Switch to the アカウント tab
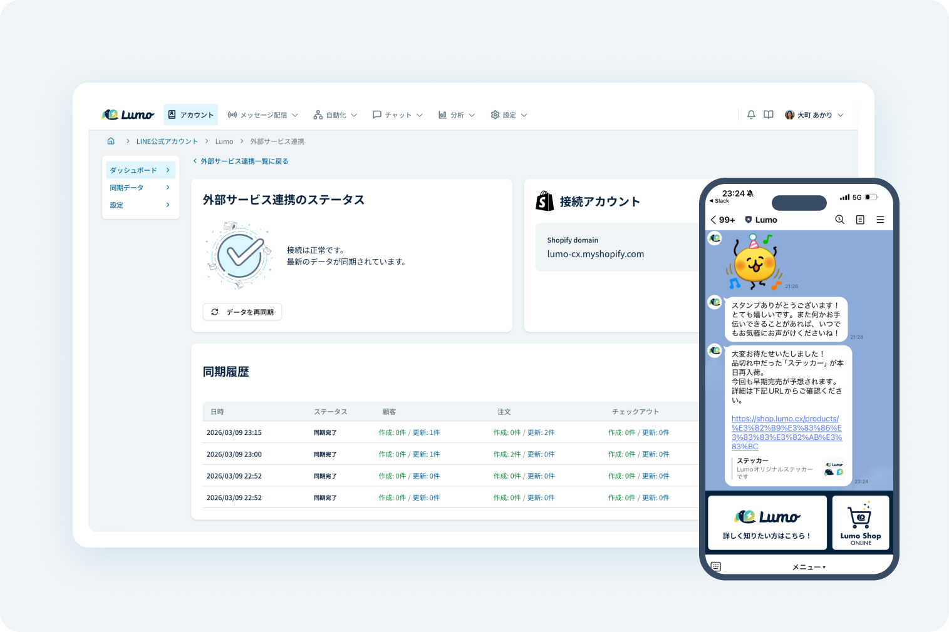This screenshot has height=632, width=949. point(190,115)
